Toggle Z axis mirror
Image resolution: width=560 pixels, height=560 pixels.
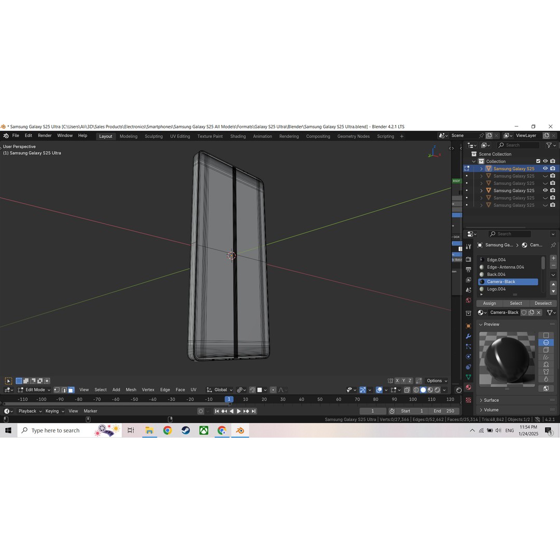pyautogui.click(x=410, y=381)
